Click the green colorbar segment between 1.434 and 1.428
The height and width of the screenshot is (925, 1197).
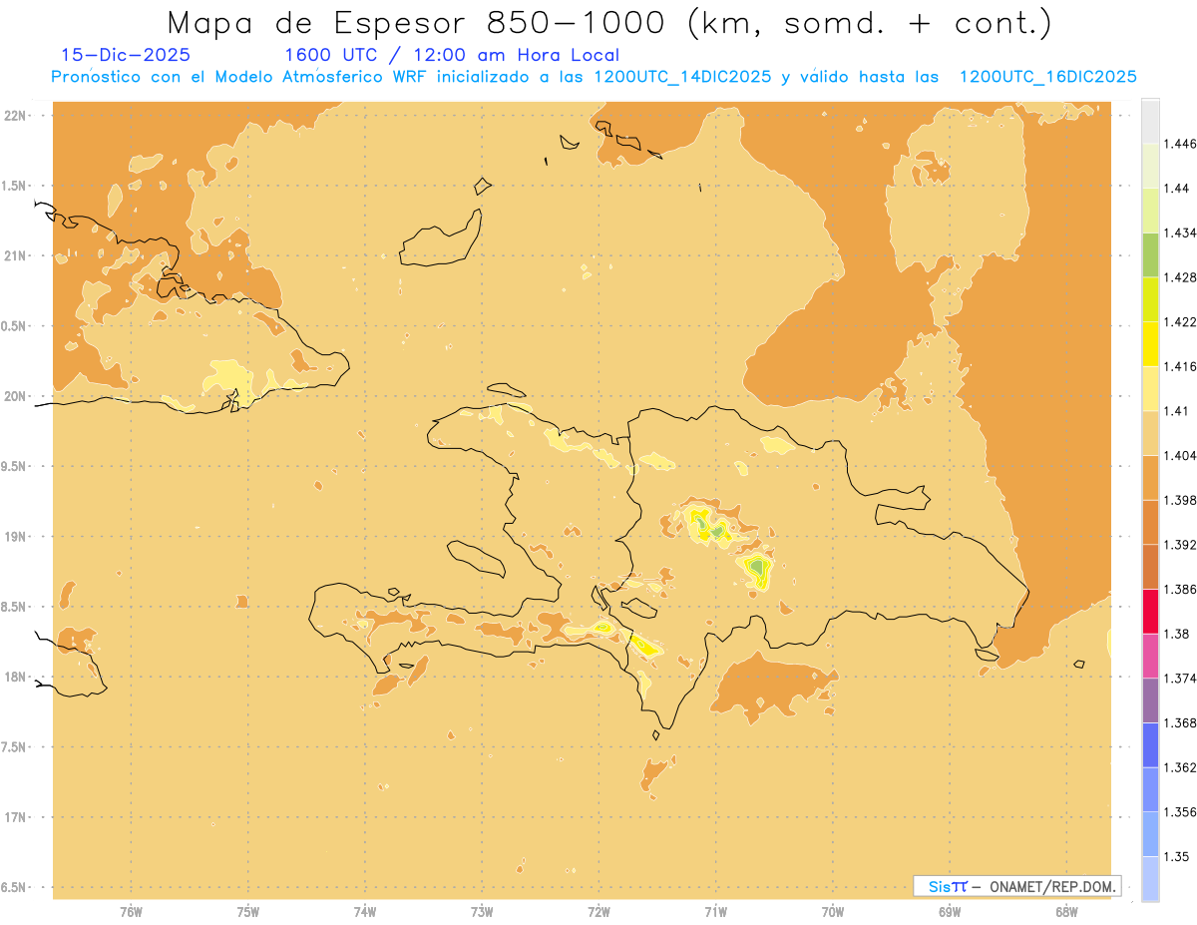tap(1150, 254)
